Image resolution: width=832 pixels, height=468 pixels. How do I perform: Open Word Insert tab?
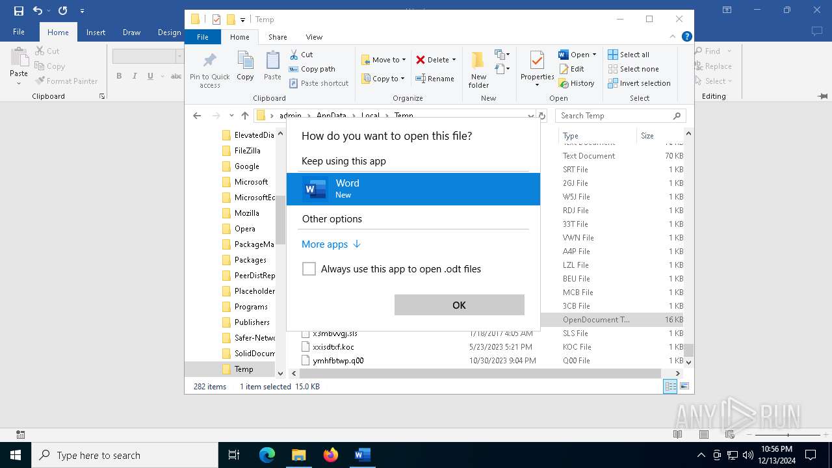tap(96, 32)
